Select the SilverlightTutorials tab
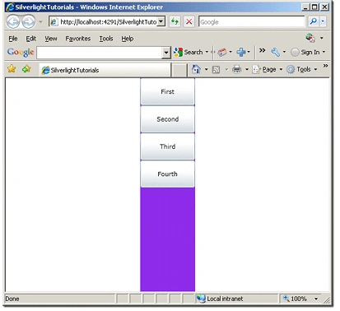 pos(105,70)
